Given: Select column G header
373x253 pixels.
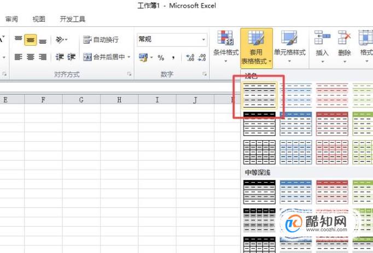Looking at the screenshot, I should (x=81, y=100).
